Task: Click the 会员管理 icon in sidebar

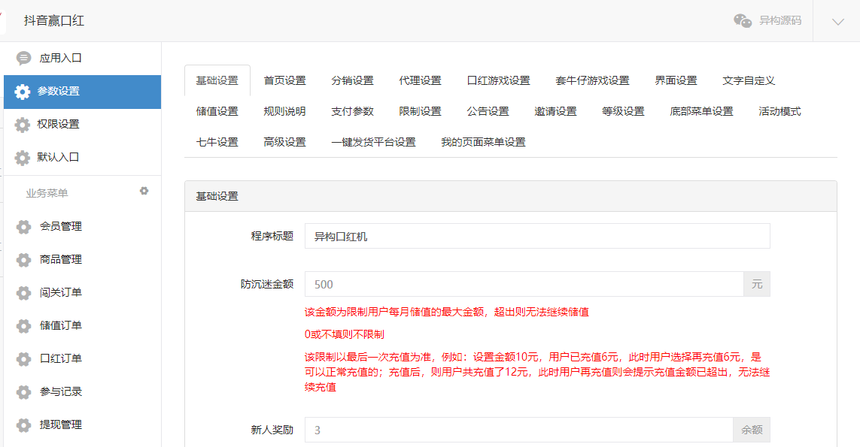Action: [x=22, y=226]
